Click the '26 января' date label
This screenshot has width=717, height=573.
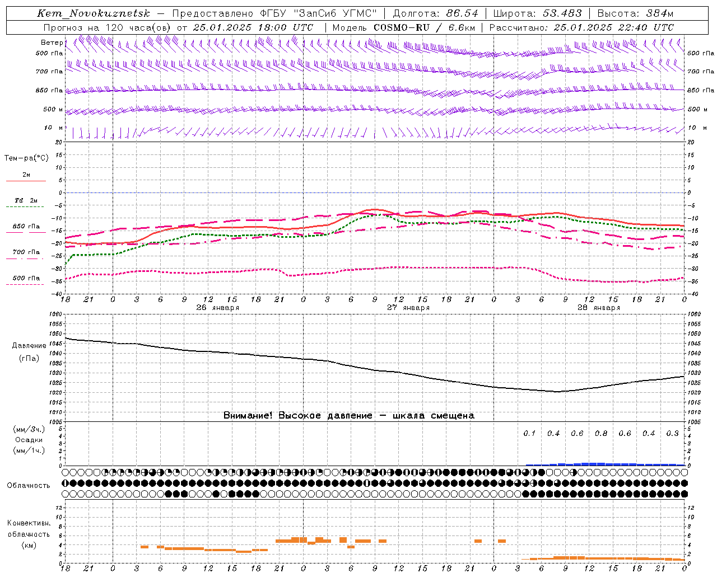click(x=217, y=308)
